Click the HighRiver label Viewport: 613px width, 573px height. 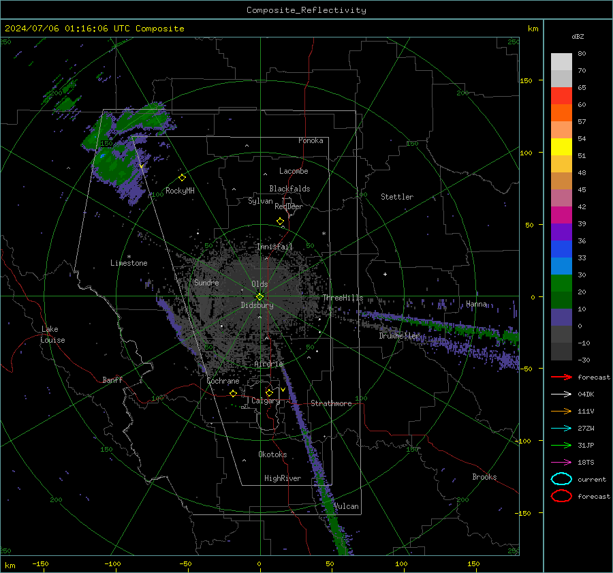pos(283,478)
